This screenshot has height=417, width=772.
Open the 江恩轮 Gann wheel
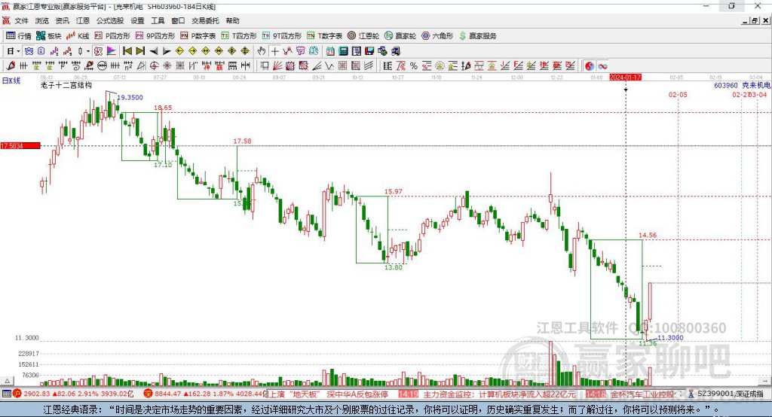363,36
